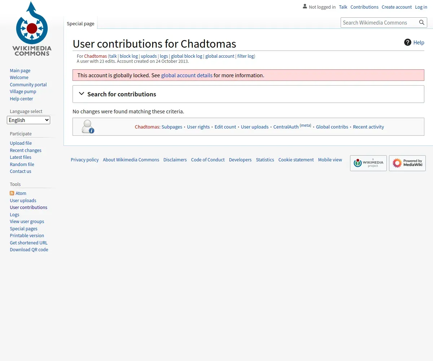Open Village pump
Viewport: 433px width, 361px height.
pos(23,91)
